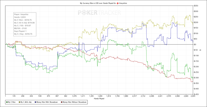This screenshot has width=207, height=107.
Task: Click the 'Hands Played' x-axis title
Action: pos(99,98)
